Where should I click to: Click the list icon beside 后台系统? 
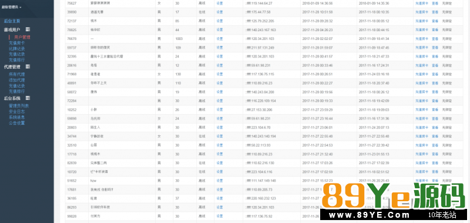point(28,98)
